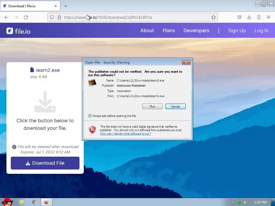Select the Download | file.io tab
Image resolution: width=275 pixels, height=206 pixels.
coord(30,6)
